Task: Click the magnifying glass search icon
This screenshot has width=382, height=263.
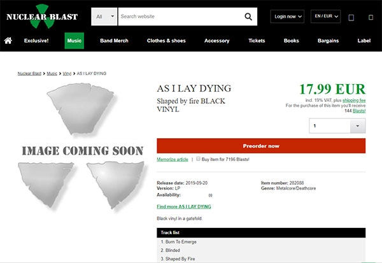Action: pos(248,17)
